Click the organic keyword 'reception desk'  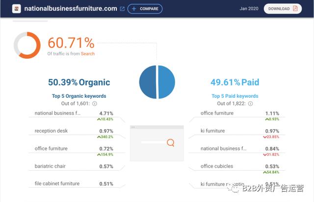coord(51,131)
